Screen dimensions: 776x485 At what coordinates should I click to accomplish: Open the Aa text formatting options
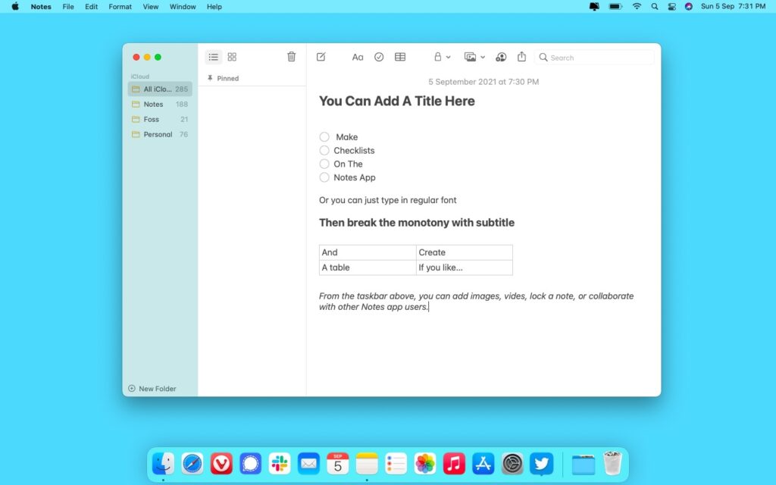(x=357, y=56)
